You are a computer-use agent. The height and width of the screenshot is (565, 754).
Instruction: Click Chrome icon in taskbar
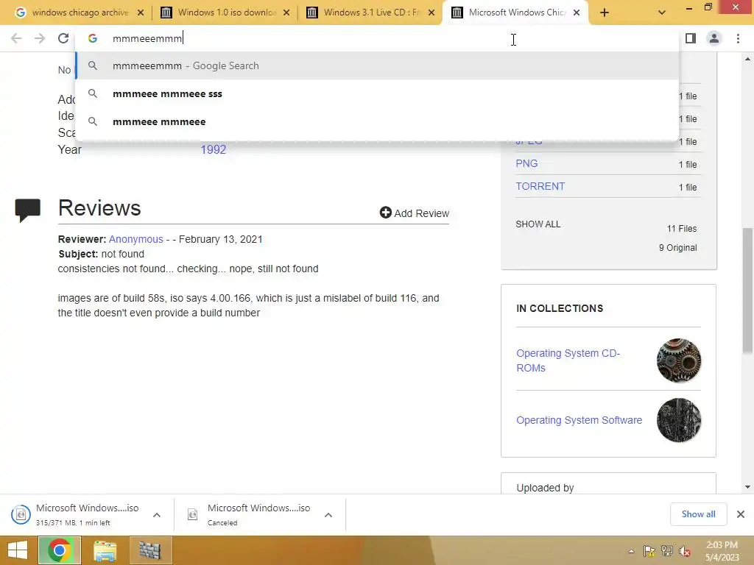[x=60, y=550]
